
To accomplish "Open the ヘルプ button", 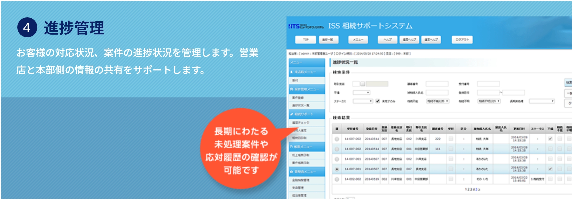I will (x=388, y=40).
